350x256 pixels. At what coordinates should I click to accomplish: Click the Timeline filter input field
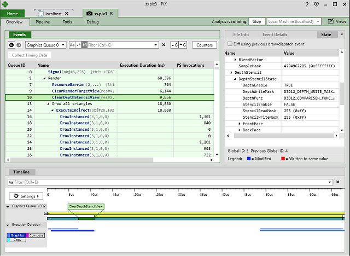[x=175, y=182]
